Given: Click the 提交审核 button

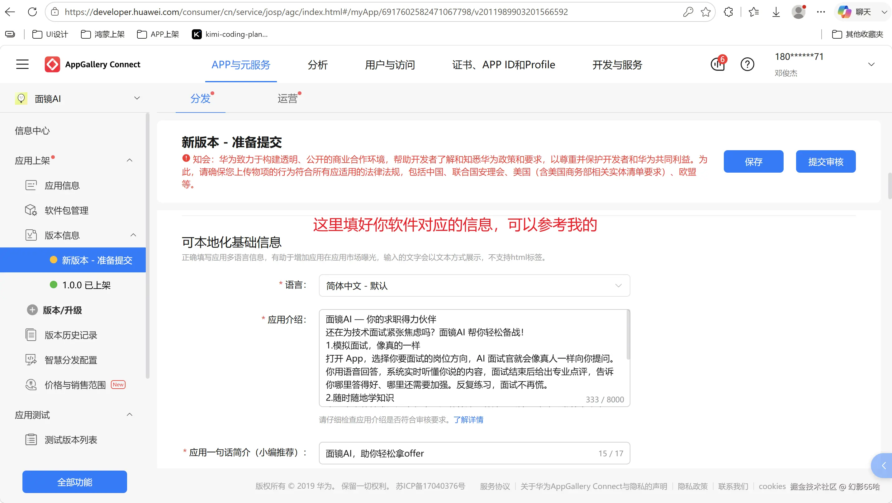Looking at the screenshot, I should click(826, 161).
